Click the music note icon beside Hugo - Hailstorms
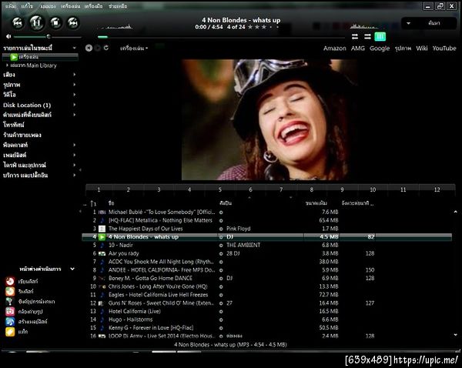 point(102,319)
